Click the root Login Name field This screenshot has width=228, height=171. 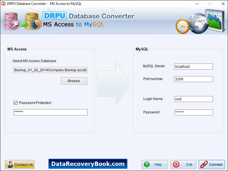[x=193, y=99]
